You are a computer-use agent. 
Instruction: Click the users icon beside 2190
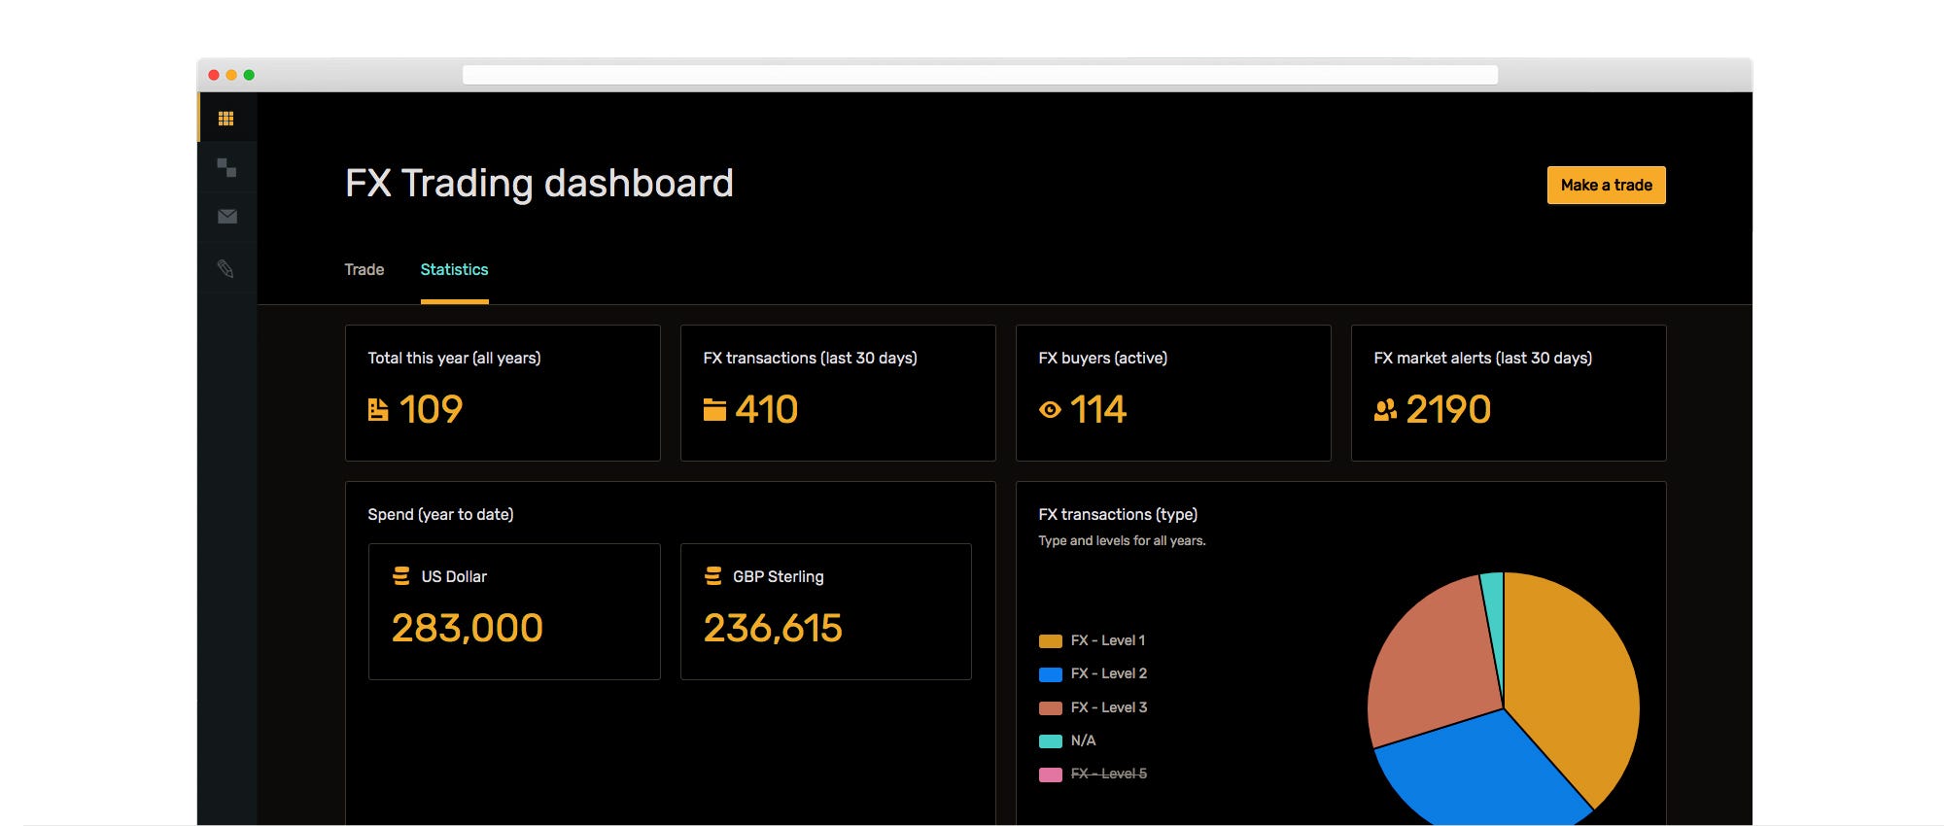click(x=1385, y=410)
